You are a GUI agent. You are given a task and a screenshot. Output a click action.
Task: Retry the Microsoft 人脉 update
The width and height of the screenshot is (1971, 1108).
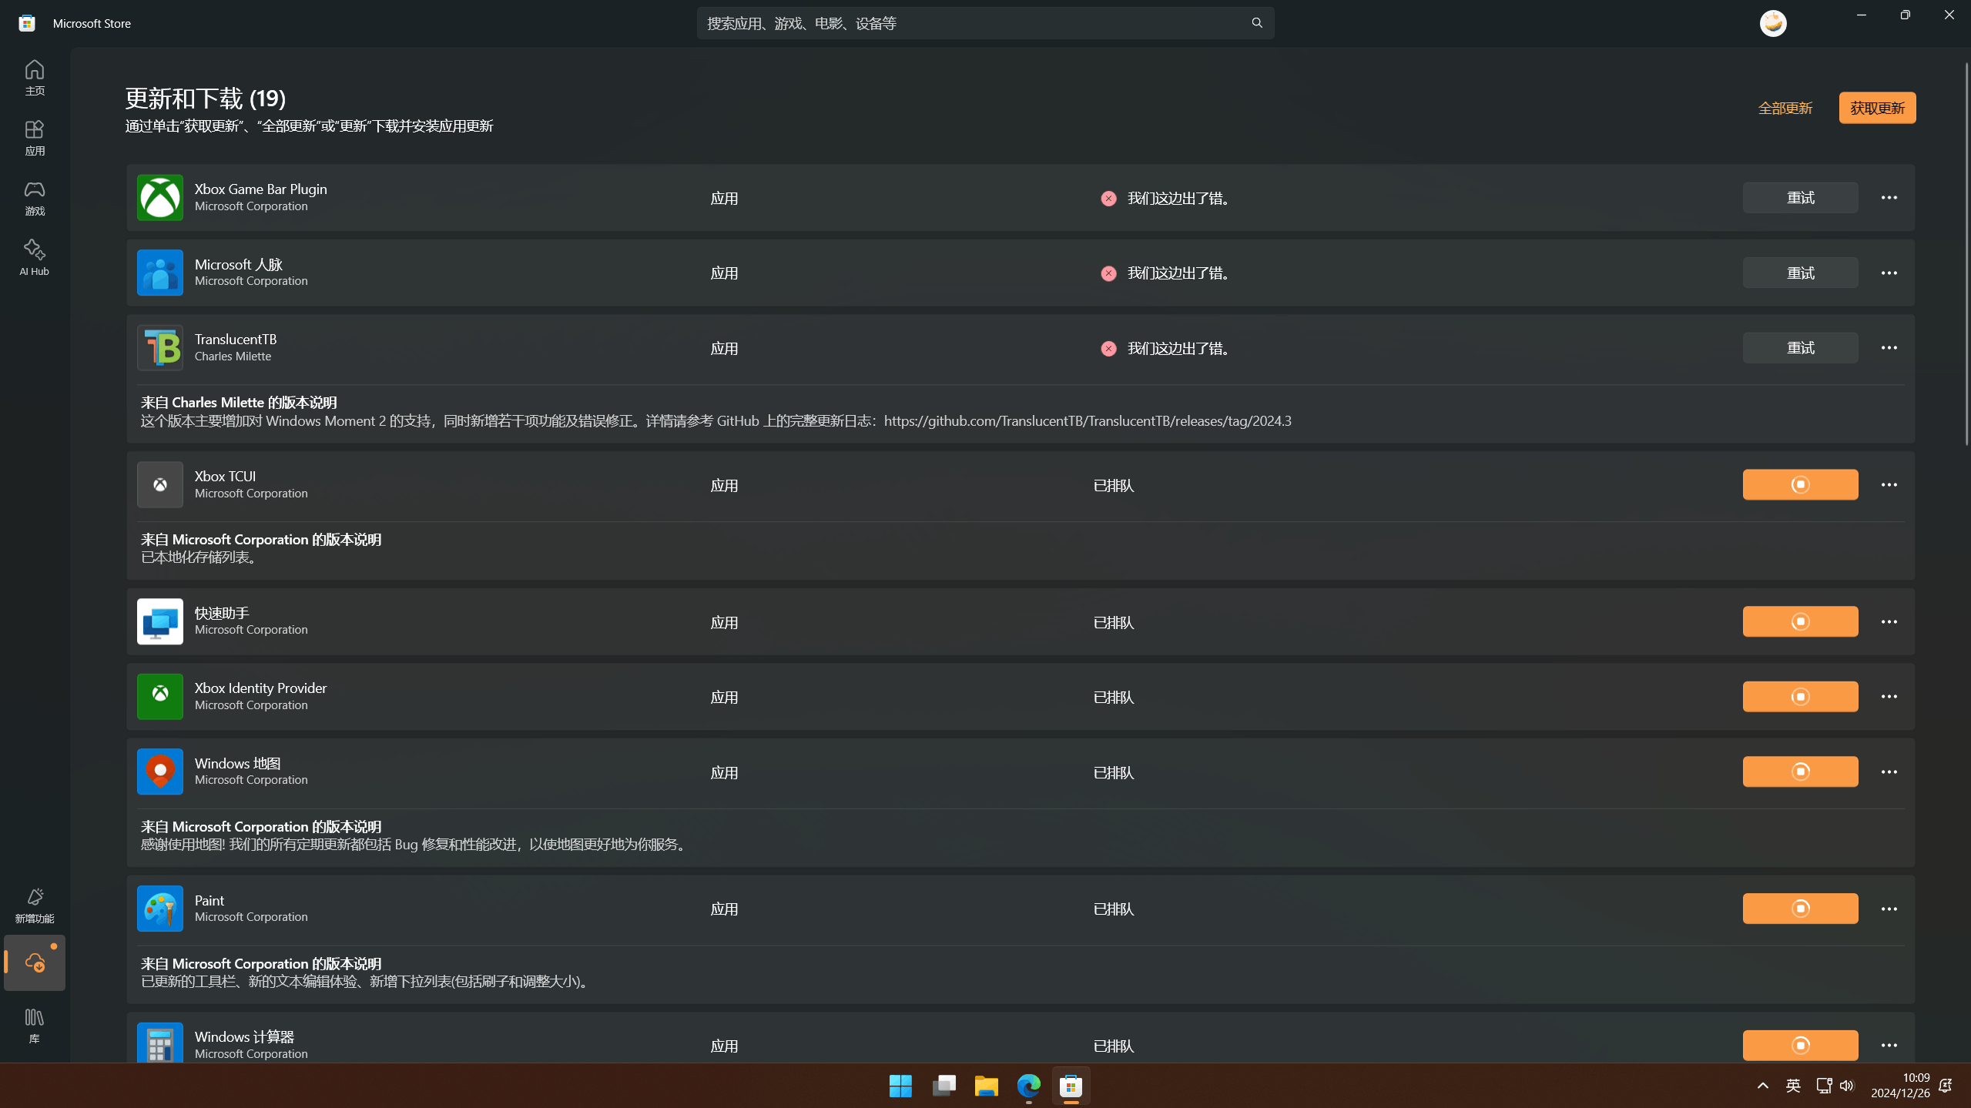(x=1799, y=273)
